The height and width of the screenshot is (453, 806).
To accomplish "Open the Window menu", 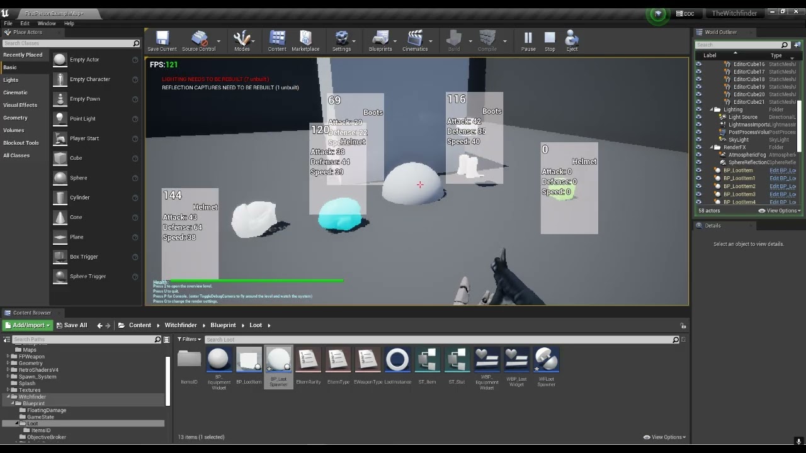I will tap(47, 23).
